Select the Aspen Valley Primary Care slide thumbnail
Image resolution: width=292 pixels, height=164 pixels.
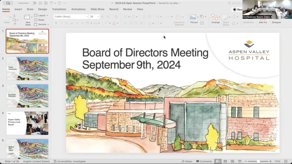pos(27,123)
